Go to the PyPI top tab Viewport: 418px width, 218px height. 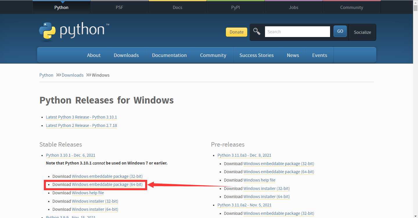236,7
